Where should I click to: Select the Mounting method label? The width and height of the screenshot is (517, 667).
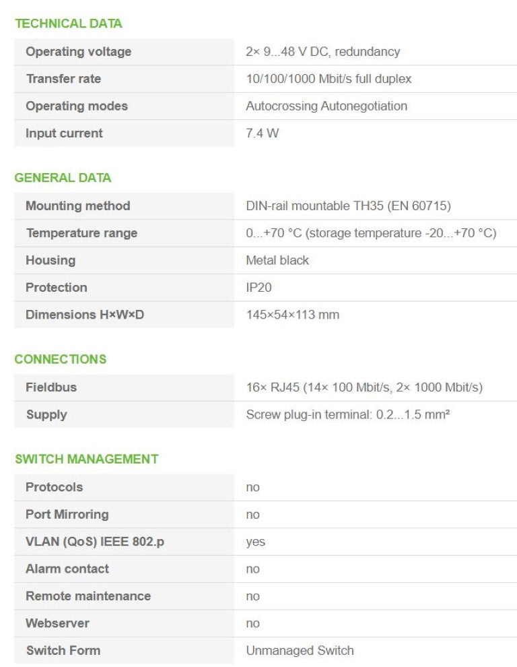[77, 206]
